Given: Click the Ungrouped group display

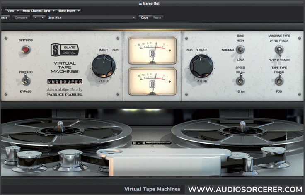Looking at the screenshot, I should coord(65,82).
